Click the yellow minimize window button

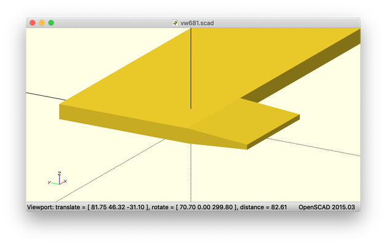point(42,23)
